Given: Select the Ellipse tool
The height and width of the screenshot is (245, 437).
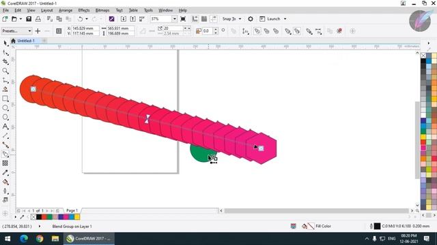Looking at the screenshot, I should click(5, 108).
